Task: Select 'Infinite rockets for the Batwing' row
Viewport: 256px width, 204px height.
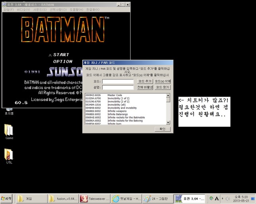Action: point(126,121)
